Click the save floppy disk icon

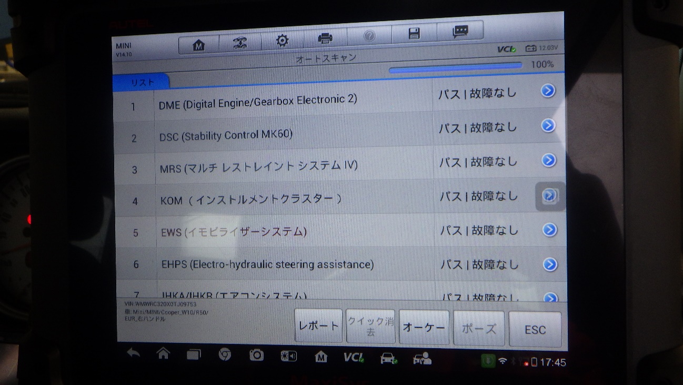pos(414,34)
